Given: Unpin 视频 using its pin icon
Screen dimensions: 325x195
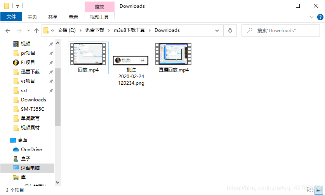Looking at the screenshot, I should [51, 44].
